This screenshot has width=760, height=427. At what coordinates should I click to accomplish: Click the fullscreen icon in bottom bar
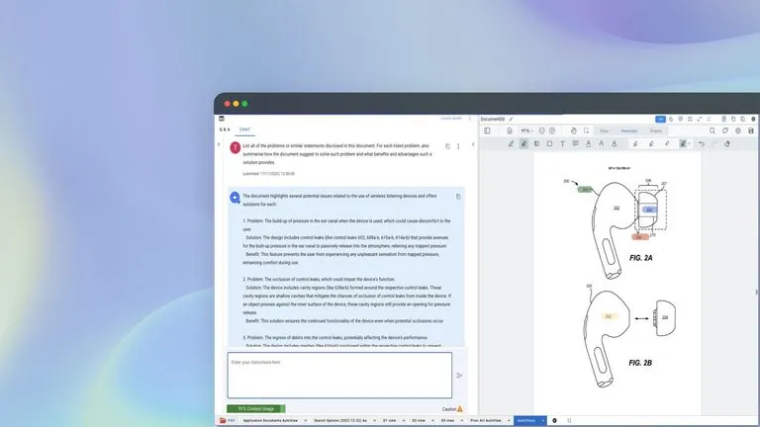[570, 421]
